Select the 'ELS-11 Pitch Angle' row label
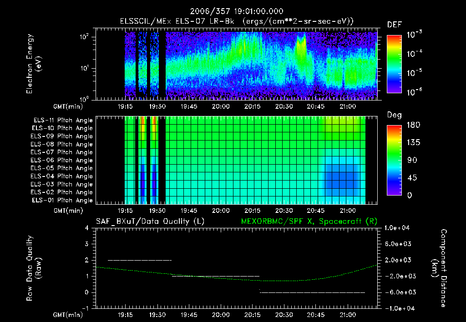The height and width of the screenshot is (322, 466). point(63,121)
